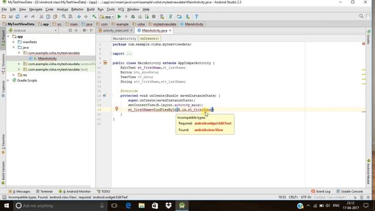Image resolution: width=375 pixels, height=211 pixels.
Task: Open the Android project view dropdown
Action: pos(33,30)
